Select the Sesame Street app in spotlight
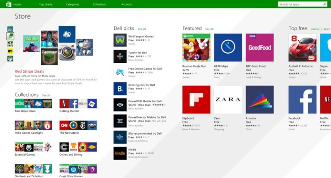Image resolution: width=331 pixels, height=178 pixels. [x=31, y=43]
